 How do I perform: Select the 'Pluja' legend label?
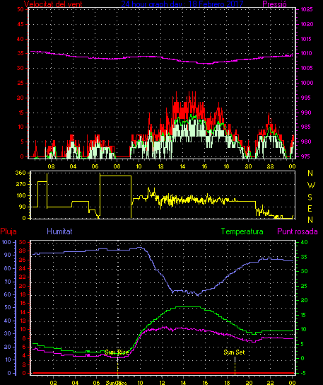click(x=8, y=231)
